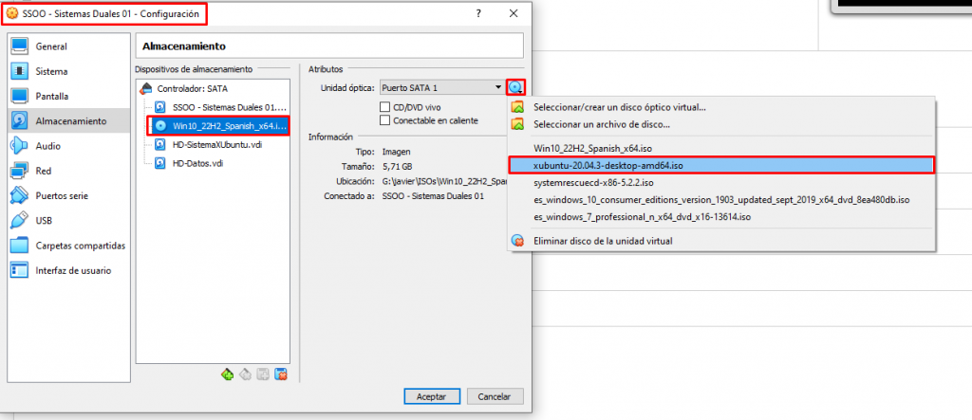This screenshot has width=972, height=420.
Task: Open the Pantalla settings section
Action: (x=52, y=96)
